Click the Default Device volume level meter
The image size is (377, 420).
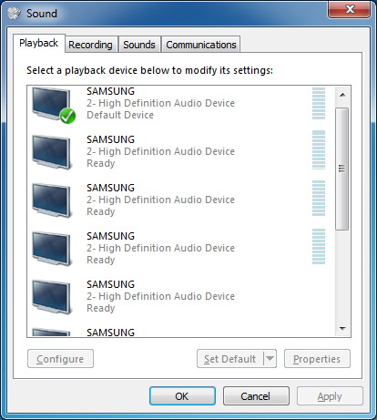tap(319, 103)
